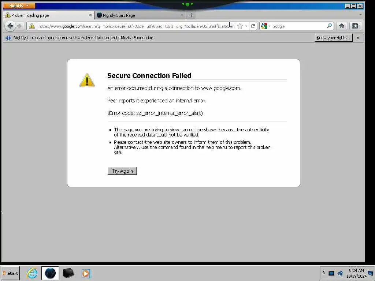Screen dimensions: 375x281
Task: Click the site identity warning icon
Action: pyautogui.click(x=32, y=26)
